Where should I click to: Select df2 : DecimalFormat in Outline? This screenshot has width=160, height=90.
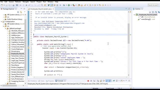click(x=147, y=17)
